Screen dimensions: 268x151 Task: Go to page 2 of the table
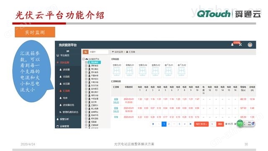tap(169, 124)
